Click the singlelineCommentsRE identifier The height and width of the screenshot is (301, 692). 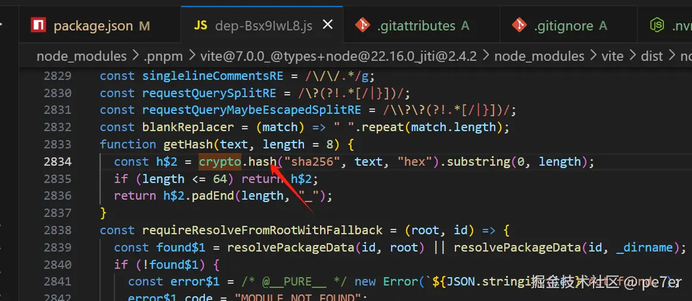(x=213, y=76)
